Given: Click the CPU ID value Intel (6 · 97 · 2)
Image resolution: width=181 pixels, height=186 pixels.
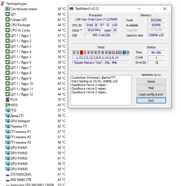Looking at the screenshot, I should click(98, 25).
